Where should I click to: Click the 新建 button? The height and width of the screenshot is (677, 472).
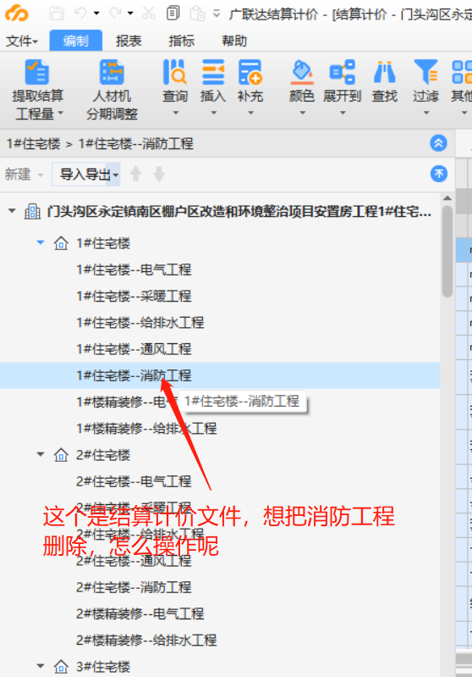24,175
